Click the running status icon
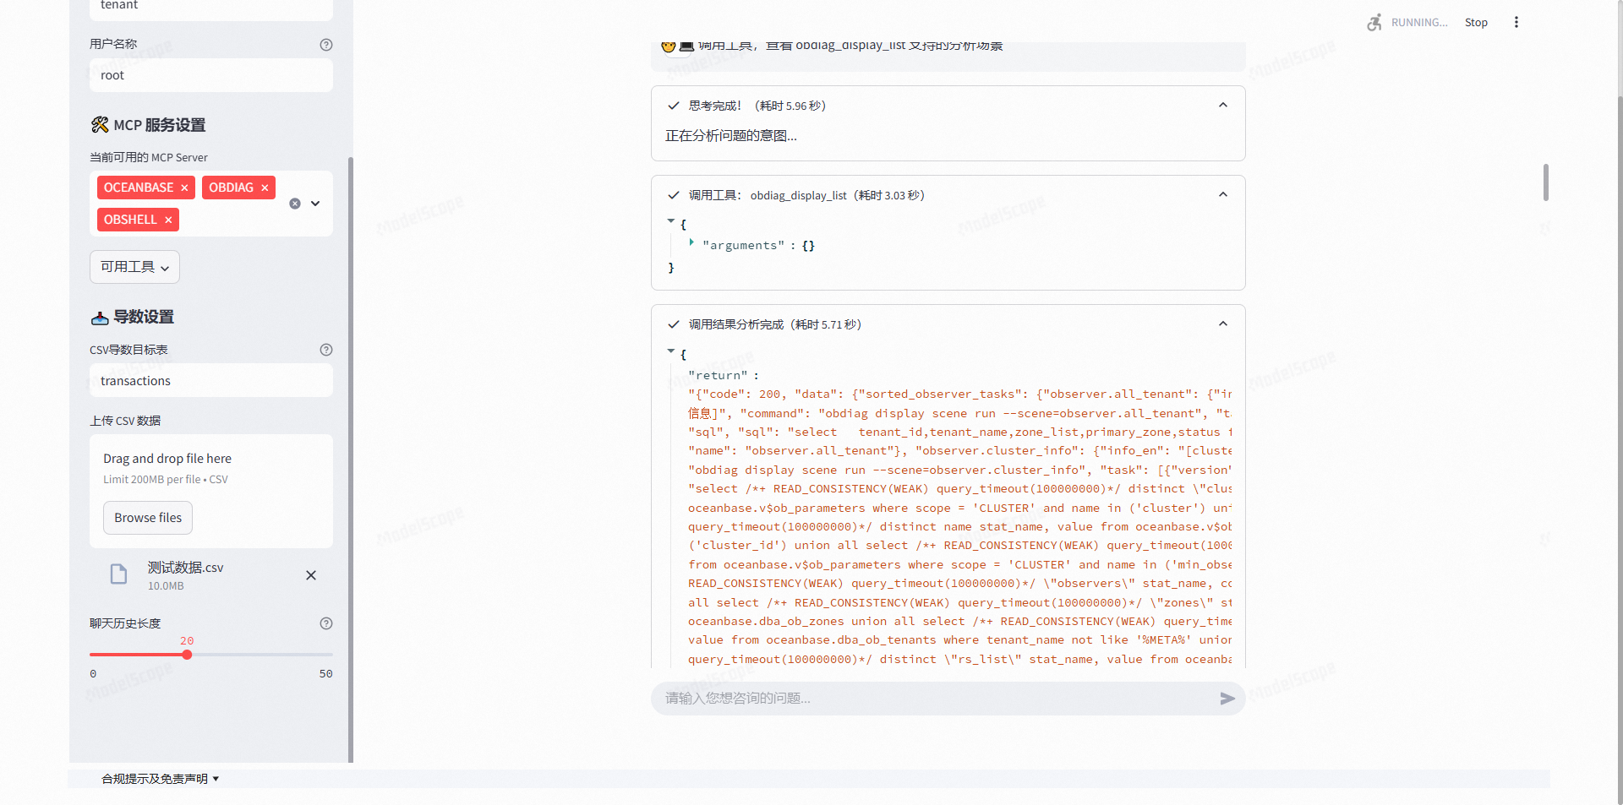 (x=1375, y=23)
